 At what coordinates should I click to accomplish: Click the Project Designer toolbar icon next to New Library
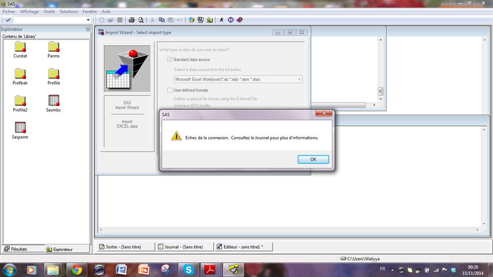(x=200, y=20)
